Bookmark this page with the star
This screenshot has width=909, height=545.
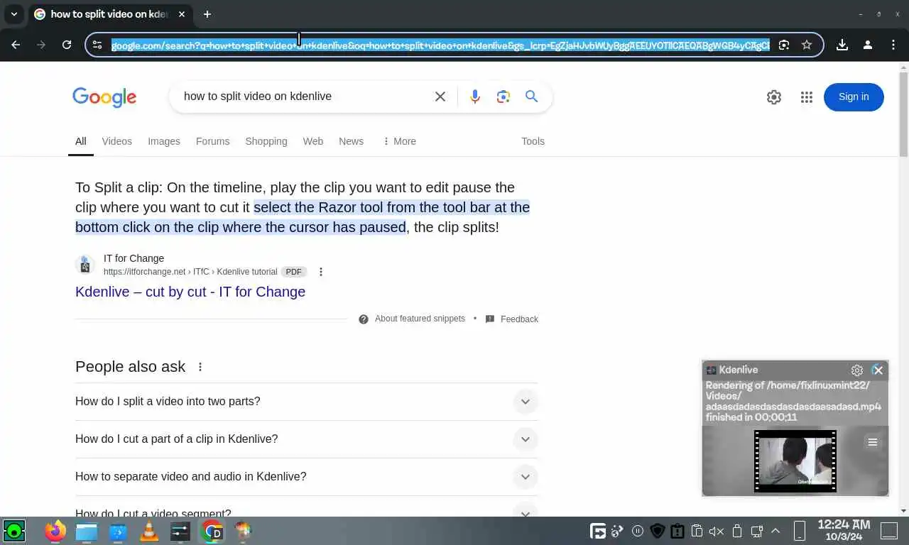point(807,45)
